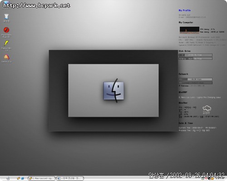Click the Disk Drive section heading
The height and width of the screenshot is (181, 227).
(184, 51)
